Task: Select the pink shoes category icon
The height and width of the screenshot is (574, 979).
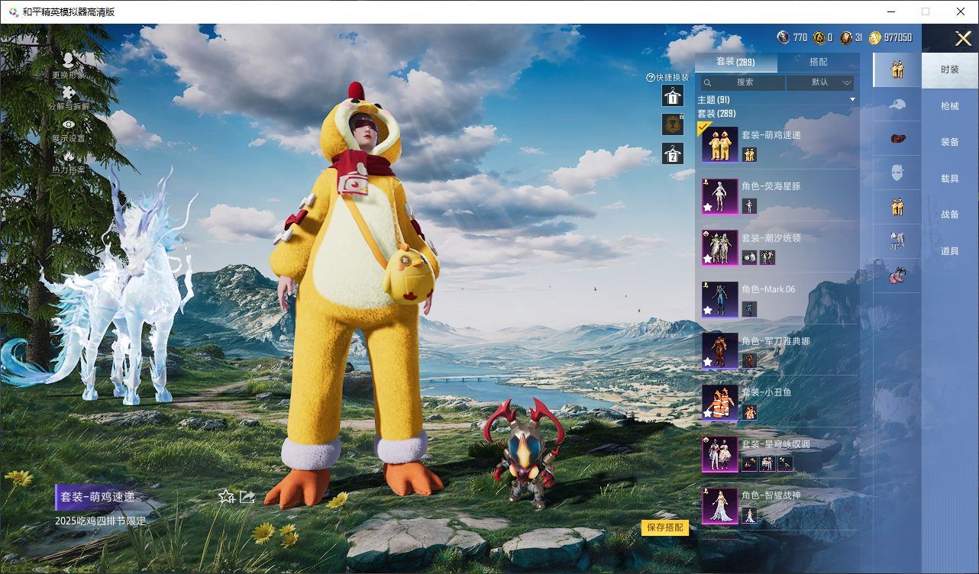Action: 897,276
